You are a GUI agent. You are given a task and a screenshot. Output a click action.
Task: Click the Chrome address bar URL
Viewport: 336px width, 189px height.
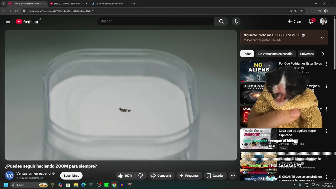(x=61, y=11)
